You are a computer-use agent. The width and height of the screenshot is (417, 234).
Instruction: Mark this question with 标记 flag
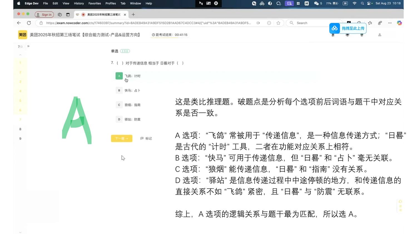pyautogui.click(x=146, y=138)
